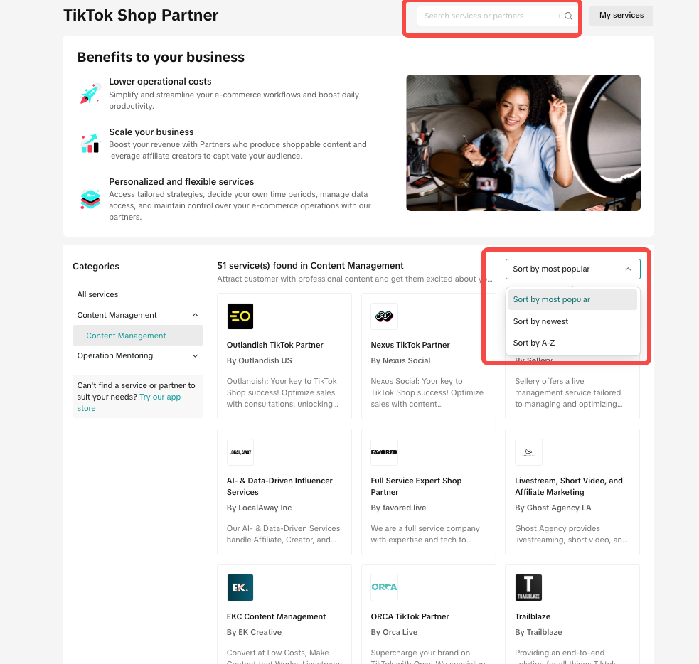The height and width of the screenshot is (664, 699).
Task: Select All services category
Action: 98,294
